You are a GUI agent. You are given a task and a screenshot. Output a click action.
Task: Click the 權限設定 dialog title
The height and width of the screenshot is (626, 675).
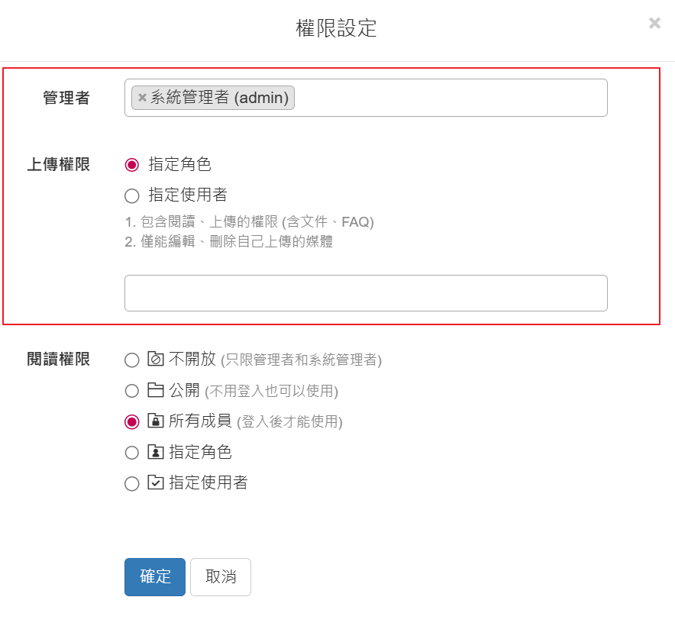coord(337,29)
